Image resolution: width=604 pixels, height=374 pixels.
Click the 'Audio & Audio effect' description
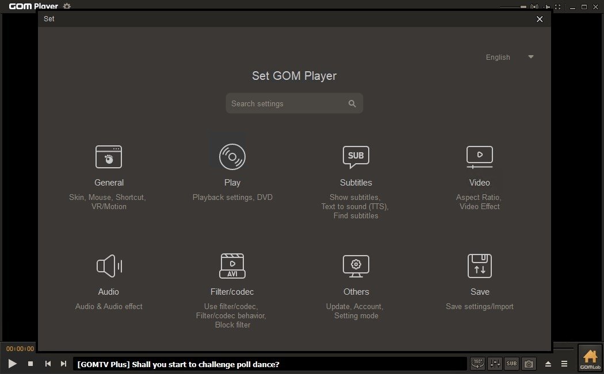tap(109, 307)
